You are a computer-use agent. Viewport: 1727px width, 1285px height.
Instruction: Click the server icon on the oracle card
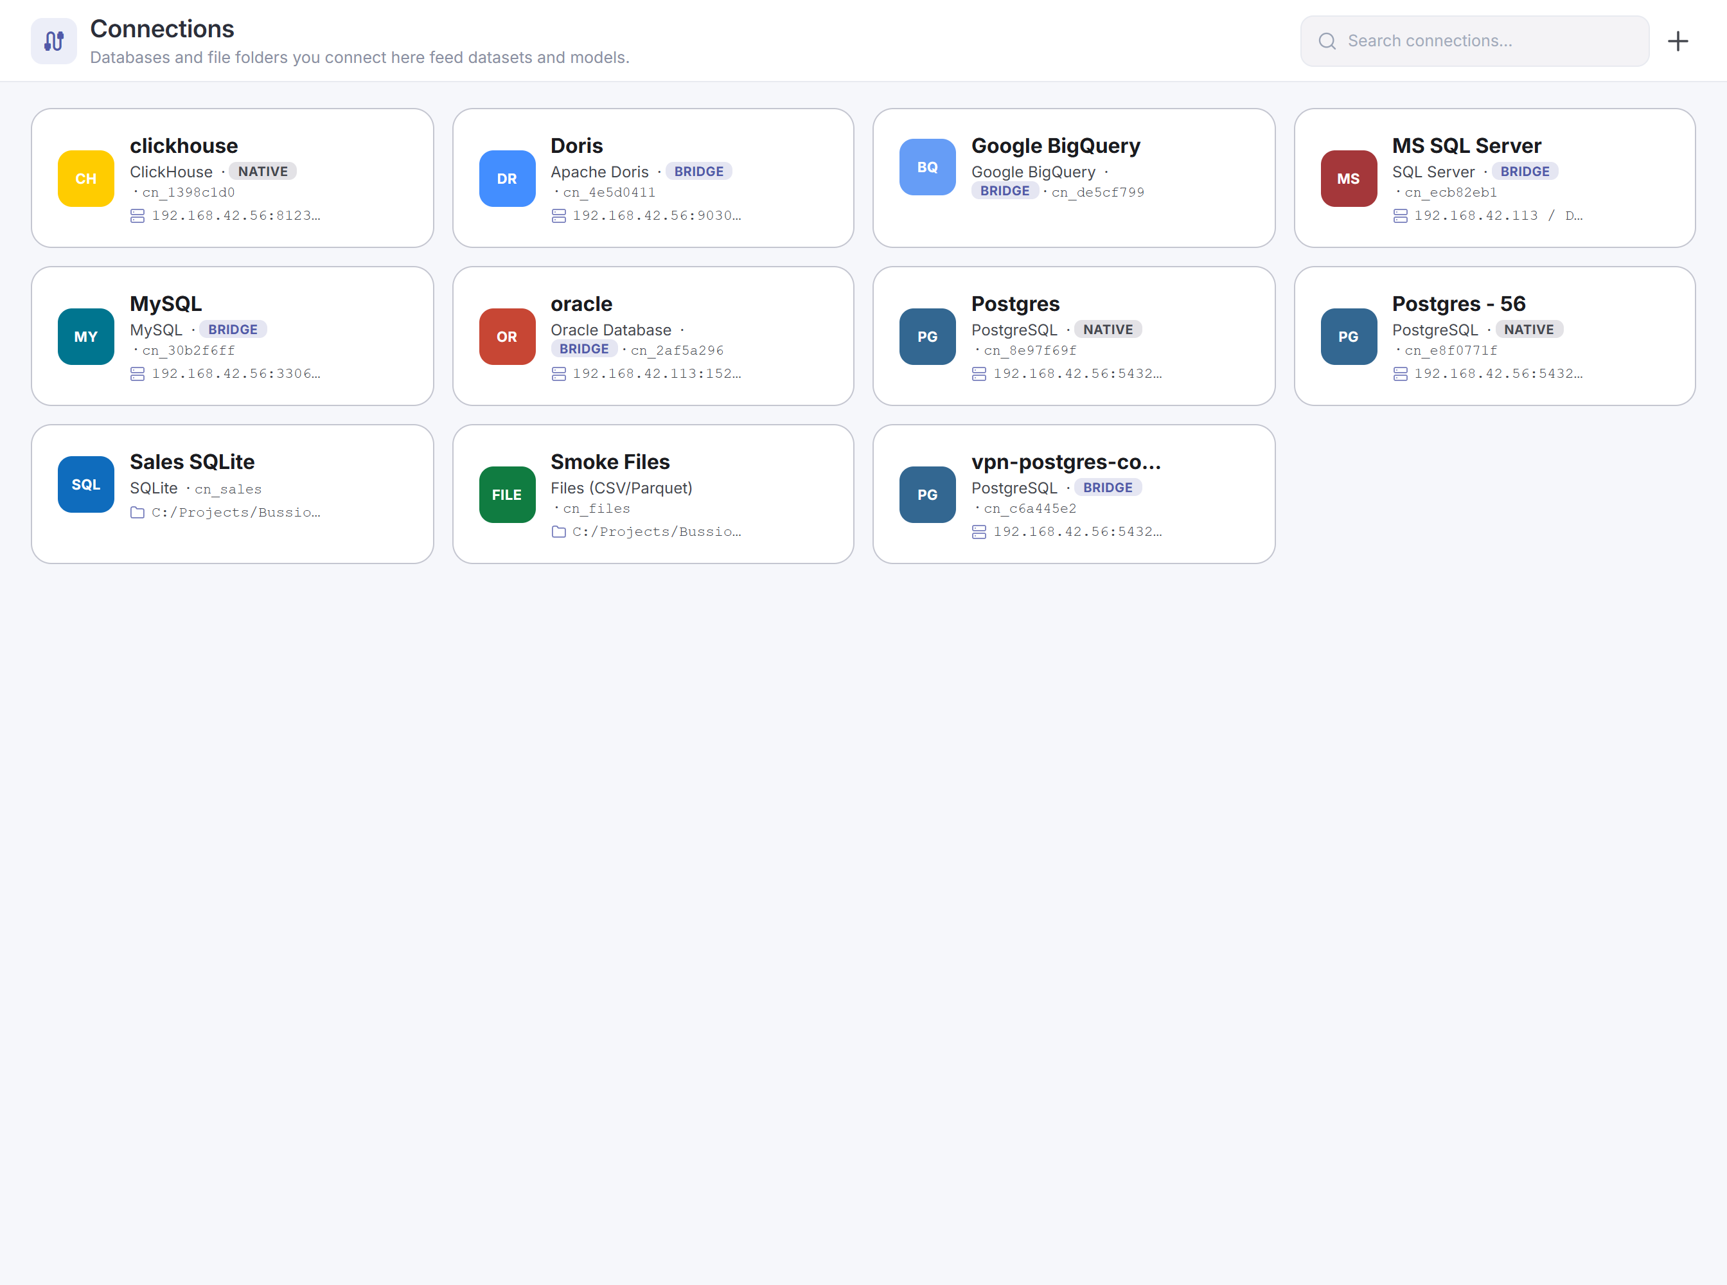point(558,374)
